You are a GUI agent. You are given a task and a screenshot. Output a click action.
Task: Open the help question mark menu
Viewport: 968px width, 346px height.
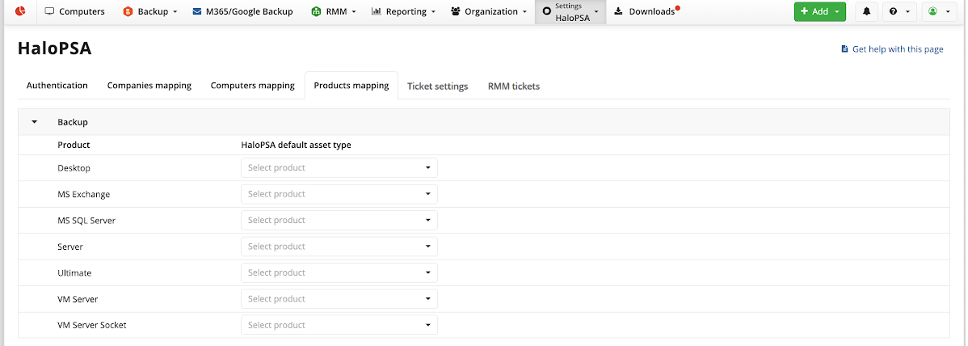coord(899,12)
